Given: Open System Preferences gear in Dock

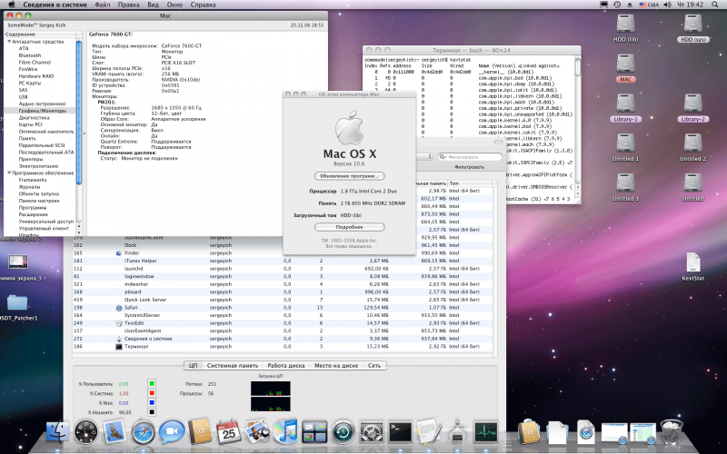Looking at the screenshot, I should pyautogui.click(x=372, y=432).
